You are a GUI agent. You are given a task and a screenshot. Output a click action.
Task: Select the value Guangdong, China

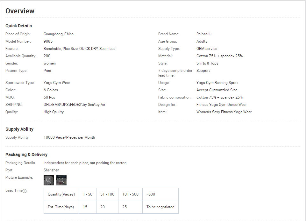(59, 34)
